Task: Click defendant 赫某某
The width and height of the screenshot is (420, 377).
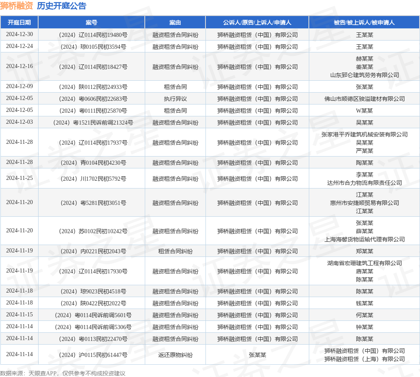Action: pyautogui.click(x=365, y=59)
